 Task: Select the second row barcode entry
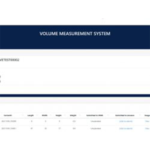click(9, 129)
